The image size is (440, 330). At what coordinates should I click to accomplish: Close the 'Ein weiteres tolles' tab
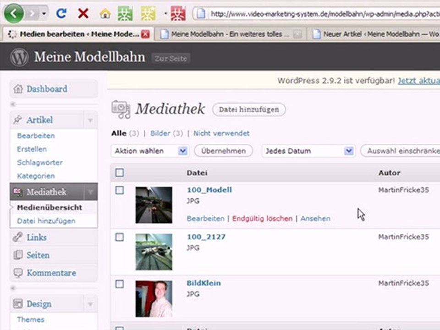[x=297, y=34]
